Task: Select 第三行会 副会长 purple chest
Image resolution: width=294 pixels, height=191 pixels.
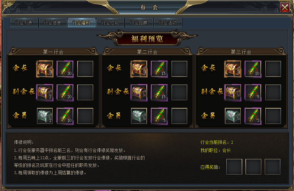Action: point(233,92)
